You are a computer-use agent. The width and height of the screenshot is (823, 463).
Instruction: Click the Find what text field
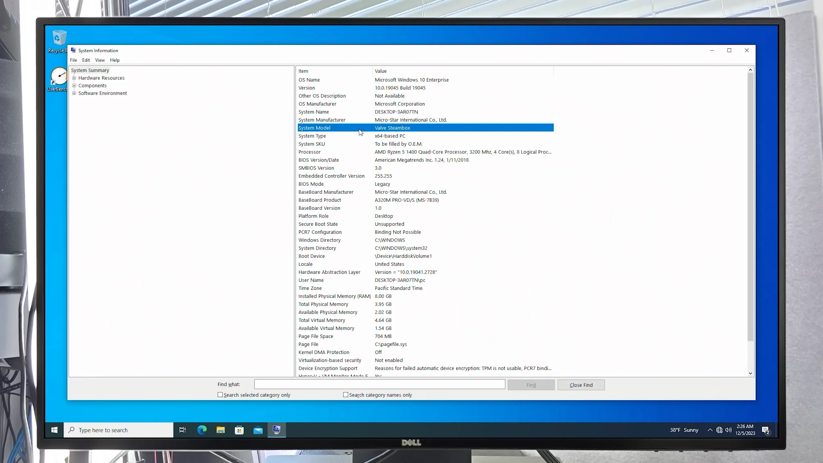point(380,384)
